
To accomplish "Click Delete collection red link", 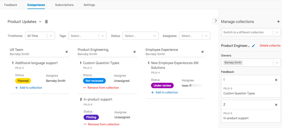I will [x=270, y=46].
